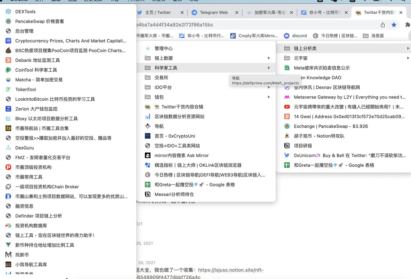Switch to the 非小号 - 比特币 tab

pos(324,12)
